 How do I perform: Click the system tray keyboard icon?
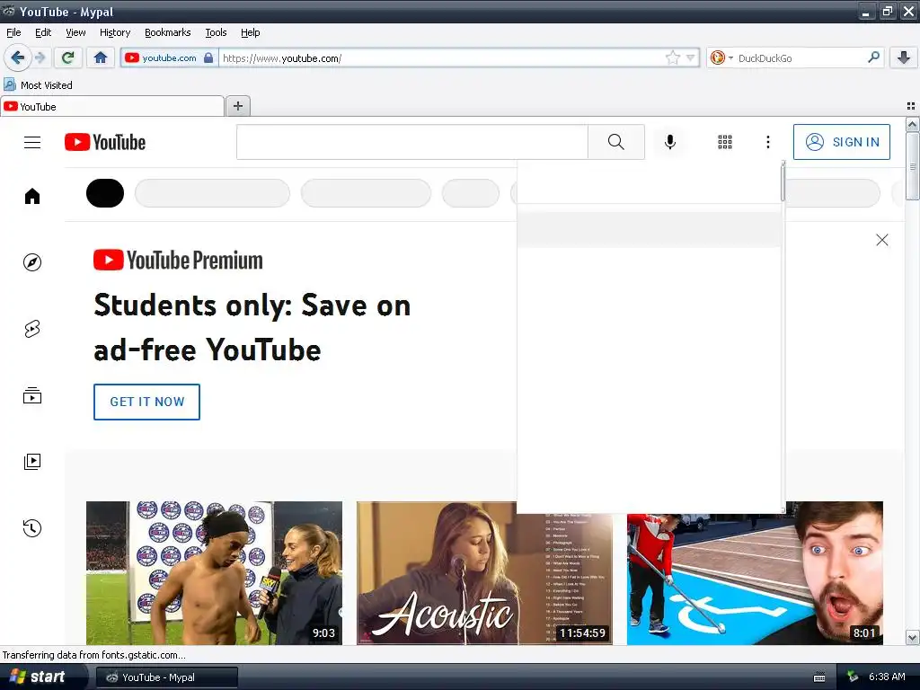pos(819,677)
